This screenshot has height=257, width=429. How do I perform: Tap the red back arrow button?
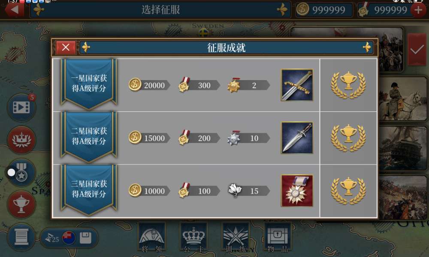(x=14, y=9)
